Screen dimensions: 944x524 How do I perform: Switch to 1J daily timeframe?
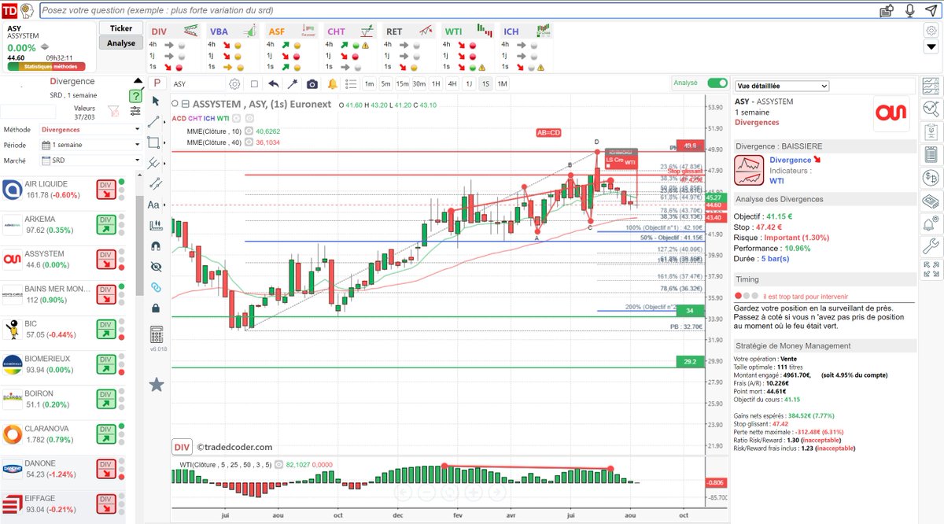coord(469,84)
